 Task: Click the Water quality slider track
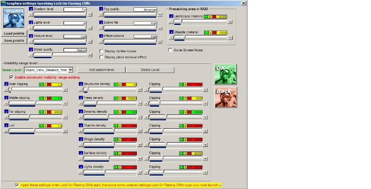(x=60, y=55)
